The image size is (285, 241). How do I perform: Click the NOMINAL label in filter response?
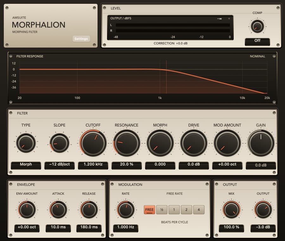click(x=257, y=56)
